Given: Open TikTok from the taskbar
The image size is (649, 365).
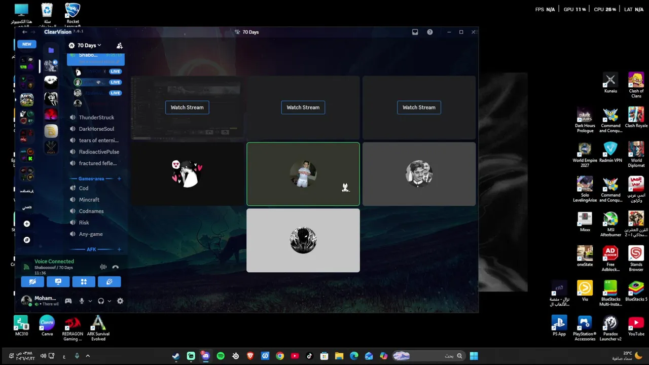Looking at the screenshot, I should point(309,356).
